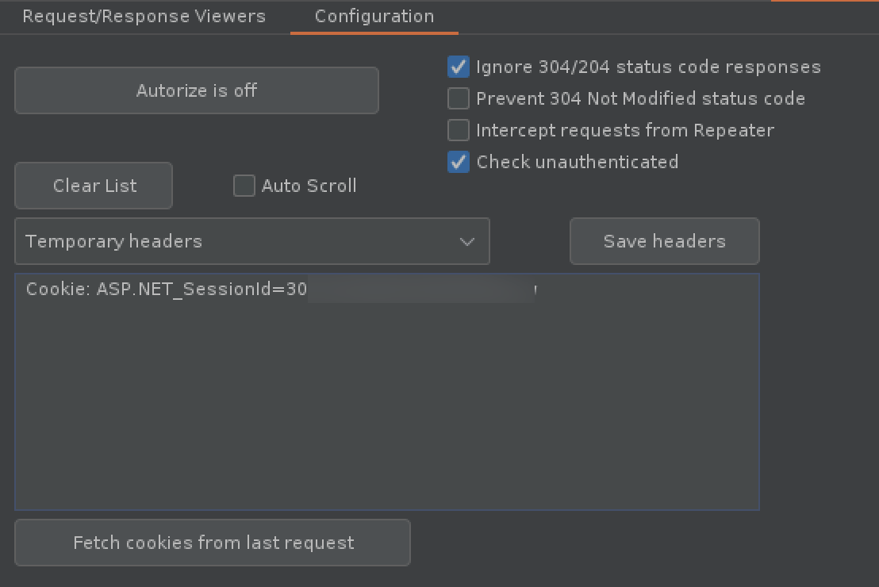Screen dimensions: 879x587
Task: Click the "Auto Scroll" label text
Action: click(x=309, y=186)
